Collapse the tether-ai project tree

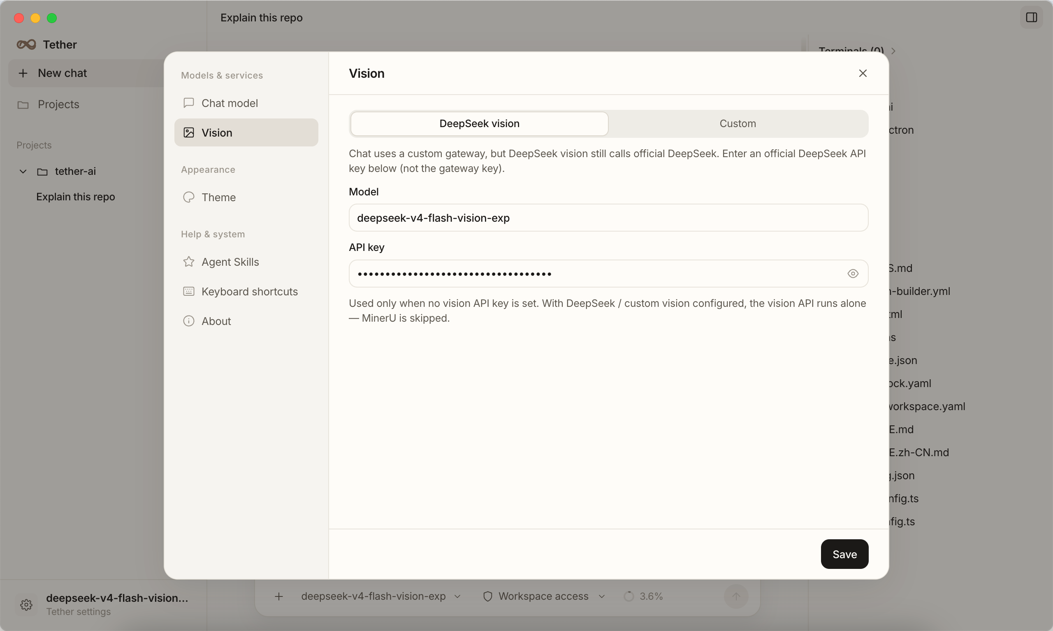coord(23,172)
